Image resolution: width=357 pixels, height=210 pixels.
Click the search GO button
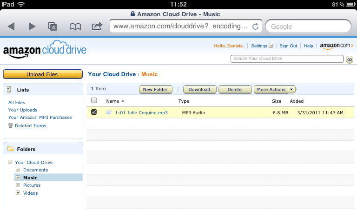click(350, 59)
